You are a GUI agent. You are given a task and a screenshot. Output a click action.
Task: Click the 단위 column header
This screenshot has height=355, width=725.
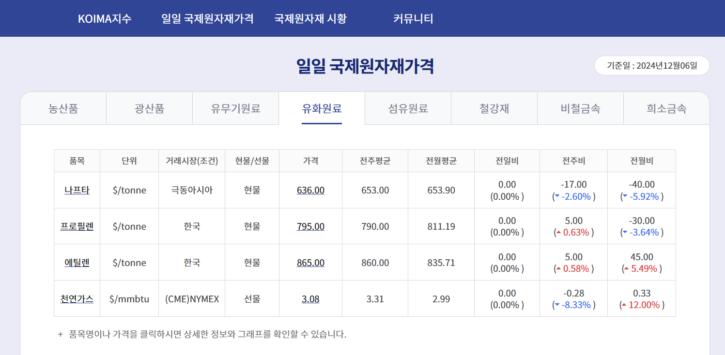(129, 161)
